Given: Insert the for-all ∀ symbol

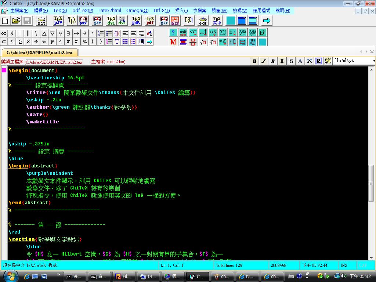Looking at the screenshot, I should coord(61,33).
